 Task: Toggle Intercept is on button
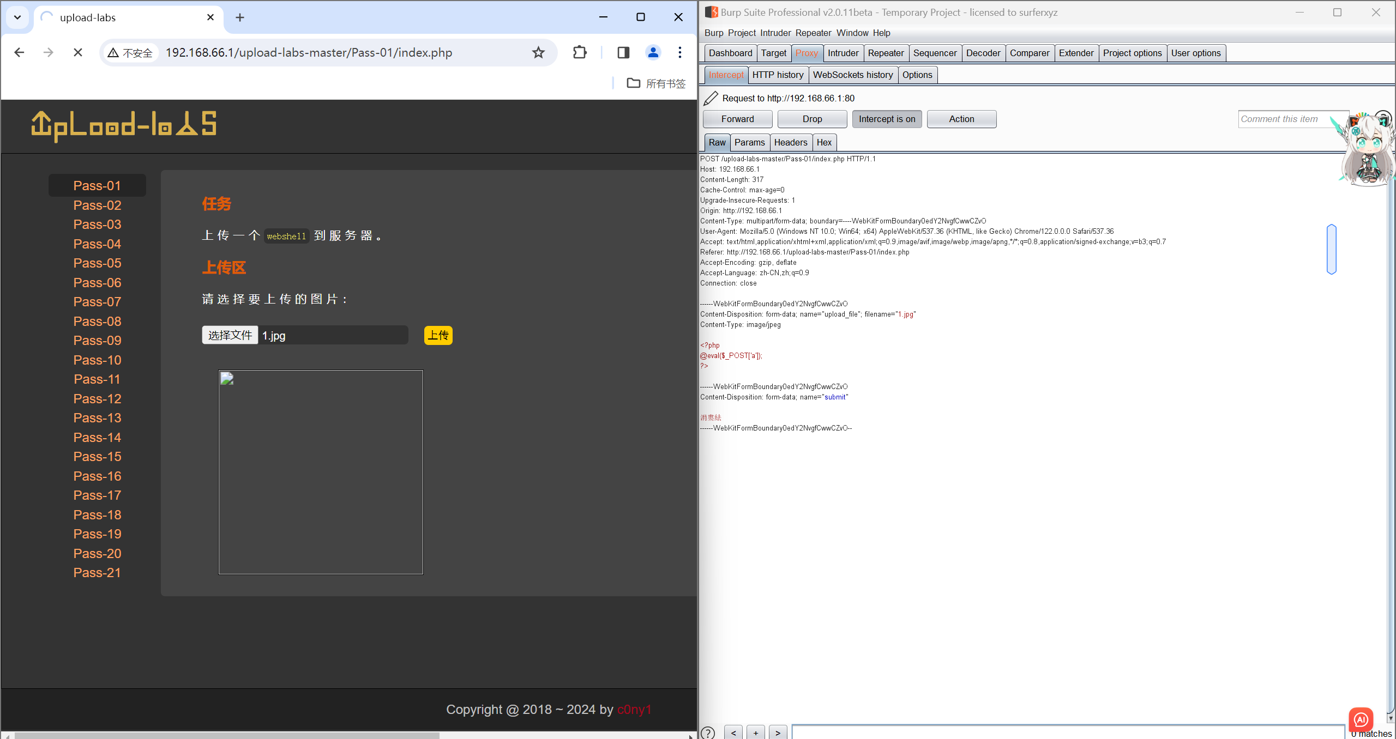click(x=886, y=119)
